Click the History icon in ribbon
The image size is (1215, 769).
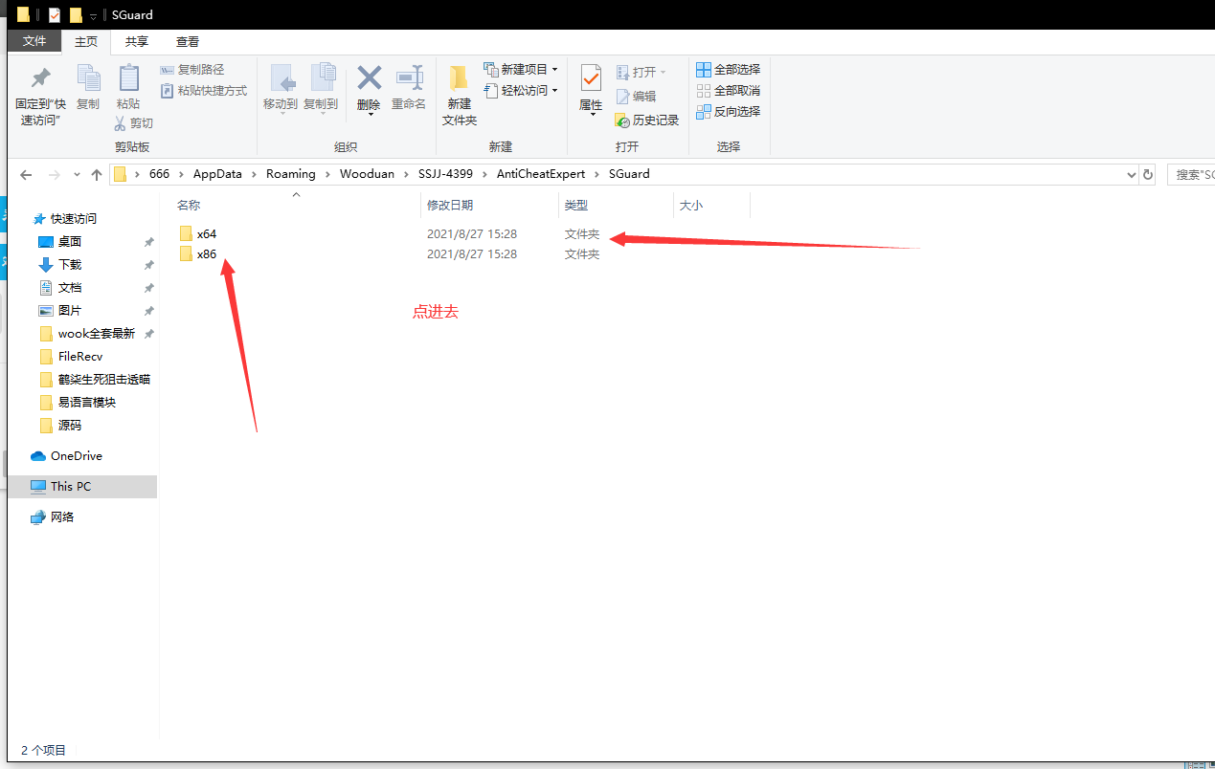click(647, 121)
